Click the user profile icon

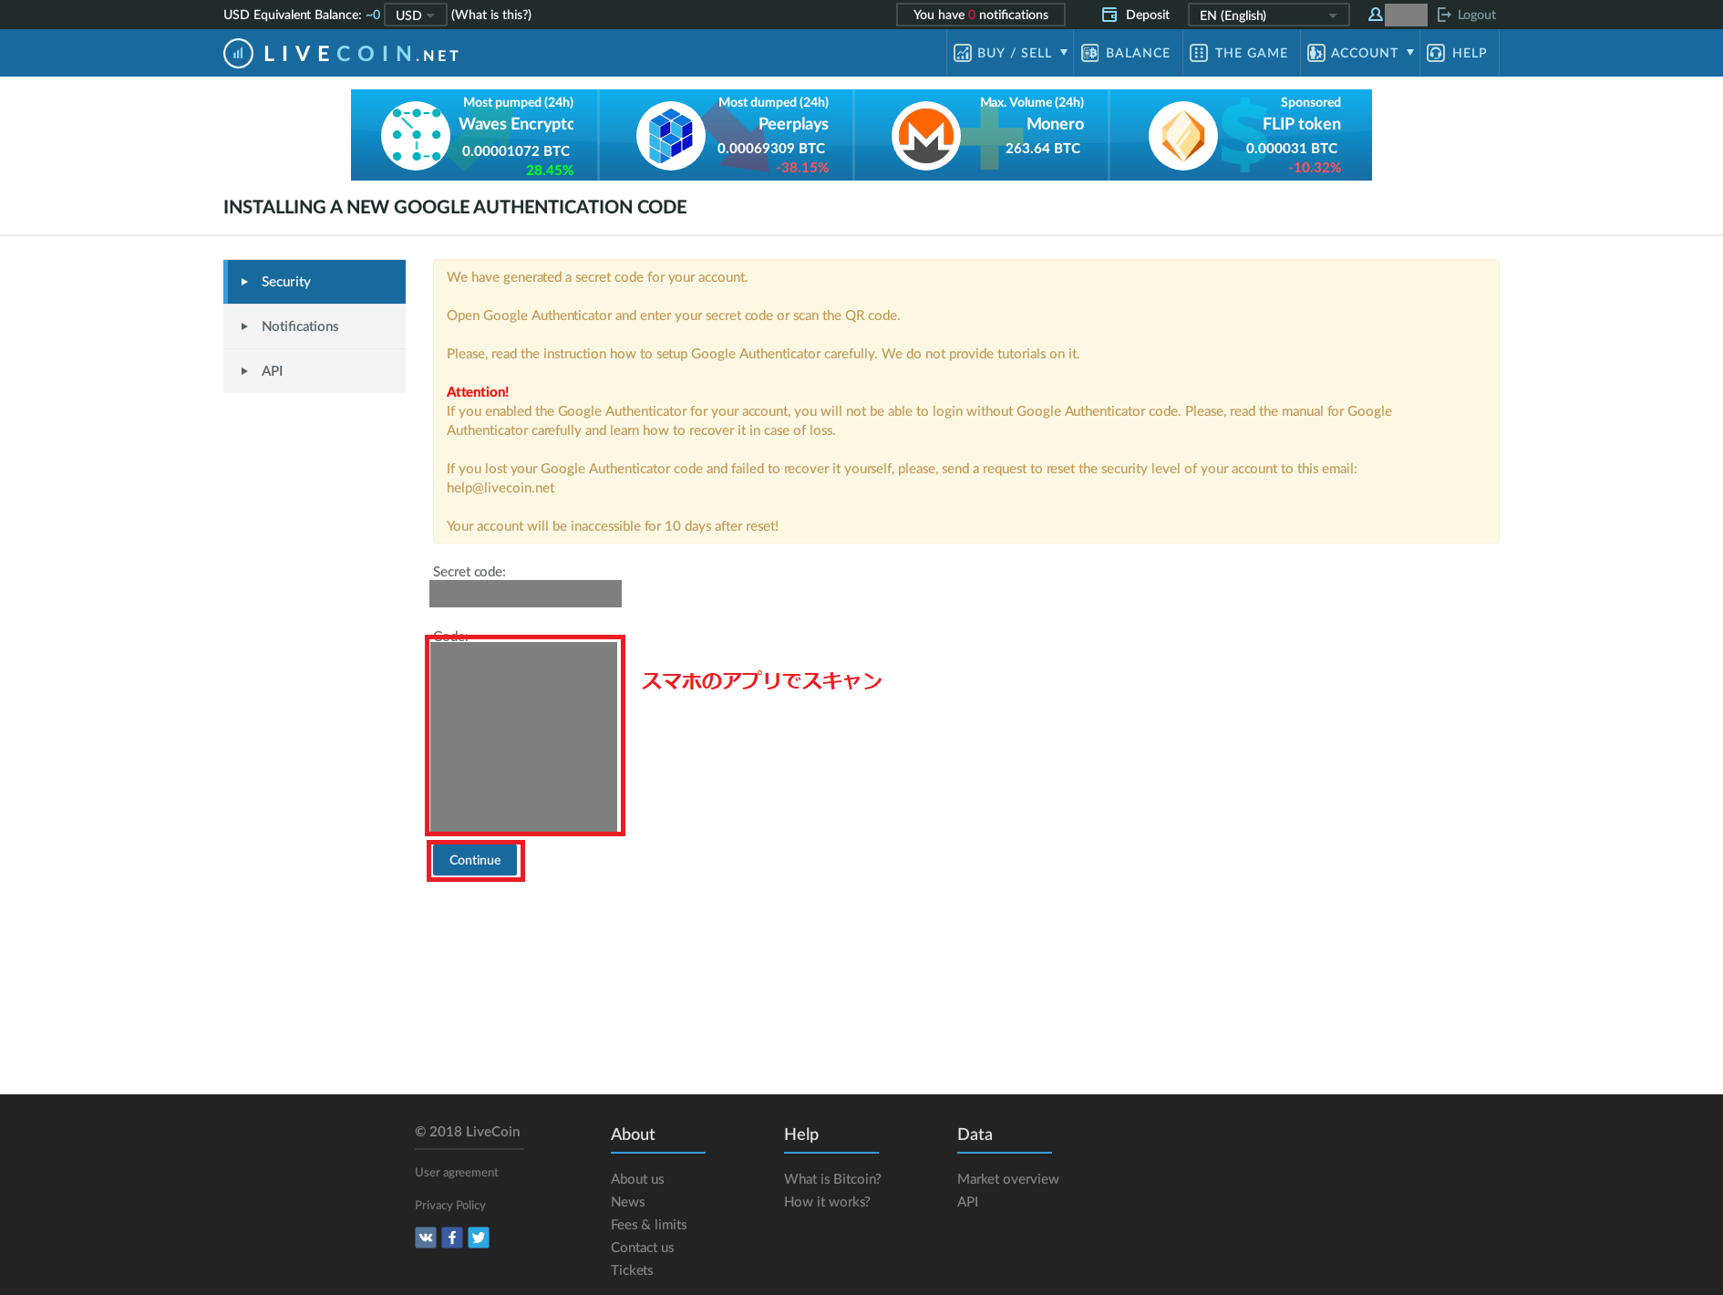(1375, 15)
